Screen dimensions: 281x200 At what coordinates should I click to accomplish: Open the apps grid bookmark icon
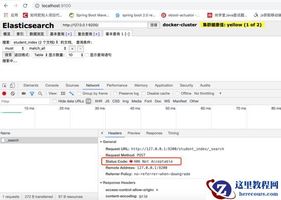[x=6, y=15]
